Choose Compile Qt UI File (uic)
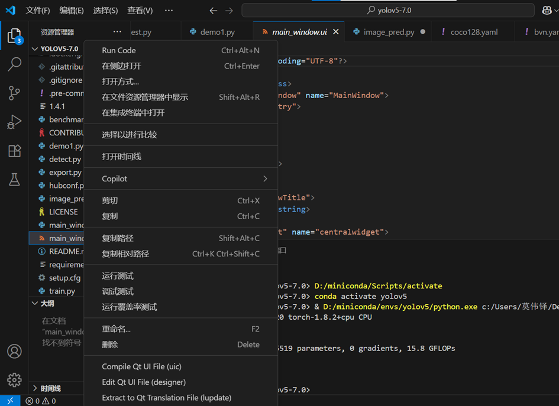This screenshot has width=559, height=406. (x=181, y=367)
